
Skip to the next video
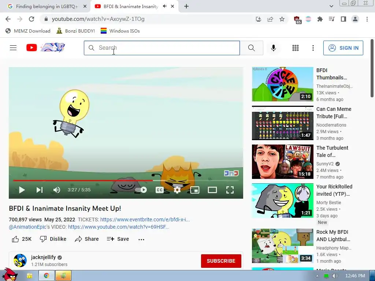(40, 190)
